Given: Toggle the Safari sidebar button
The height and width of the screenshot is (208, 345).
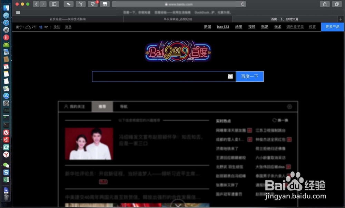Looking at the screenshot, I should point(54,4).
